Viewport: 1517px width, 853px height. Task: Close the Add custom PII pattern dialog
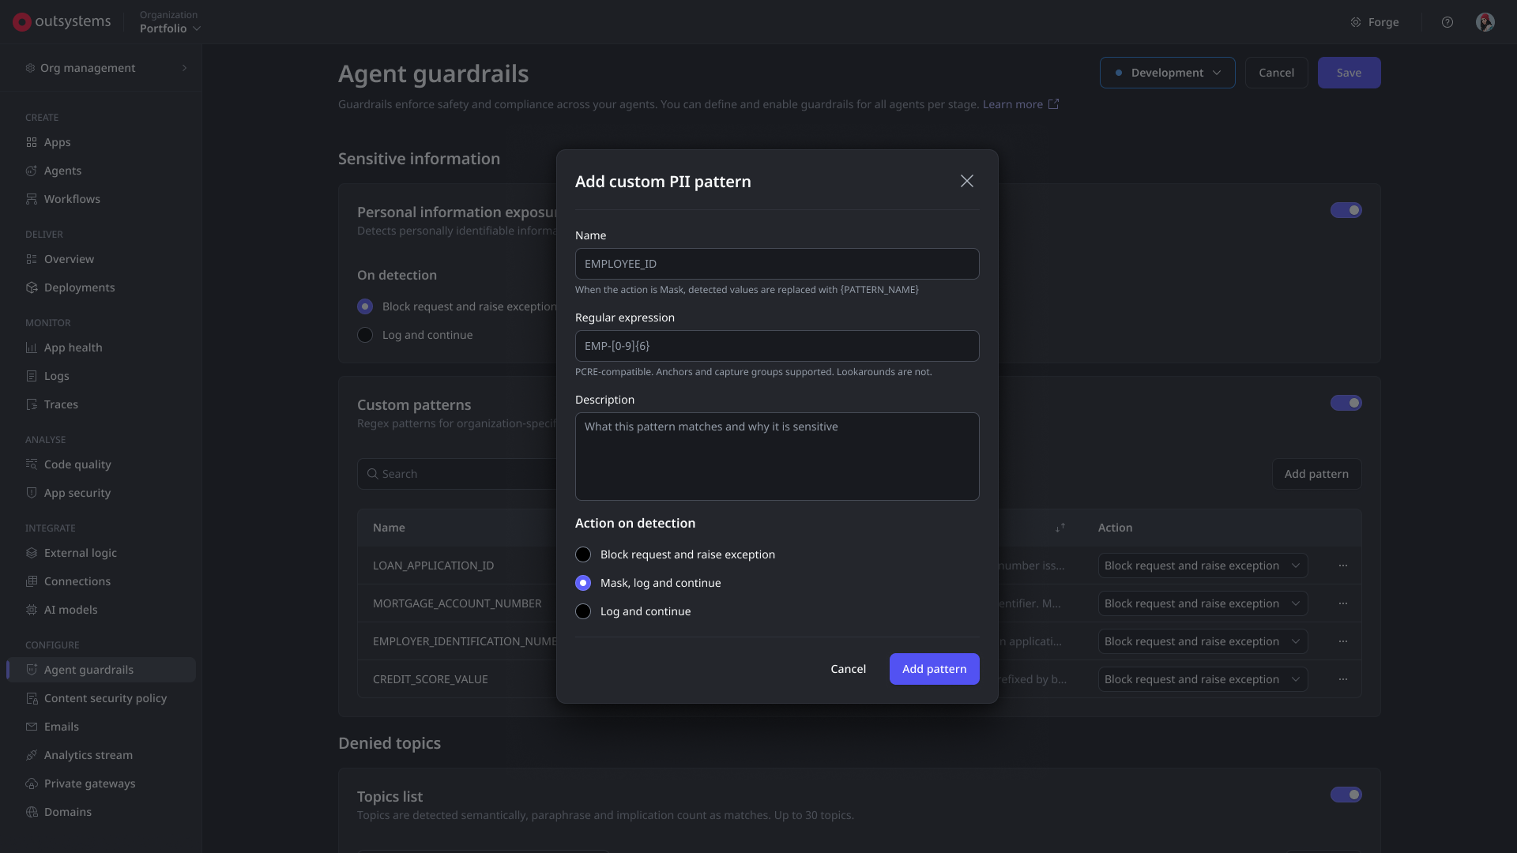coord(967,182)
